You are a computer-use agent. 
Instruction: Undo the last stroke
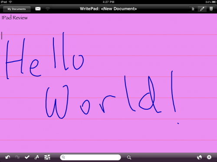(x=8, y=157)
